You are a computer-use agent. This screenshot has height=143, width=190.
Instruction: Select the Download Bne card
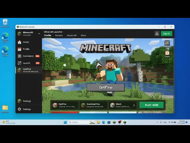[94, 105]
